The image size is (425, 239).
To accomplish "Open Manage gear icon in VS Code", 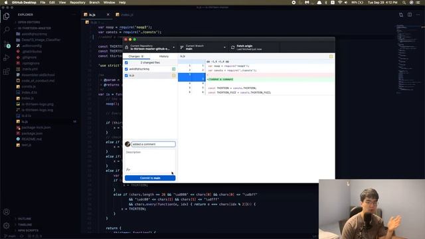I will coord(6,226).
